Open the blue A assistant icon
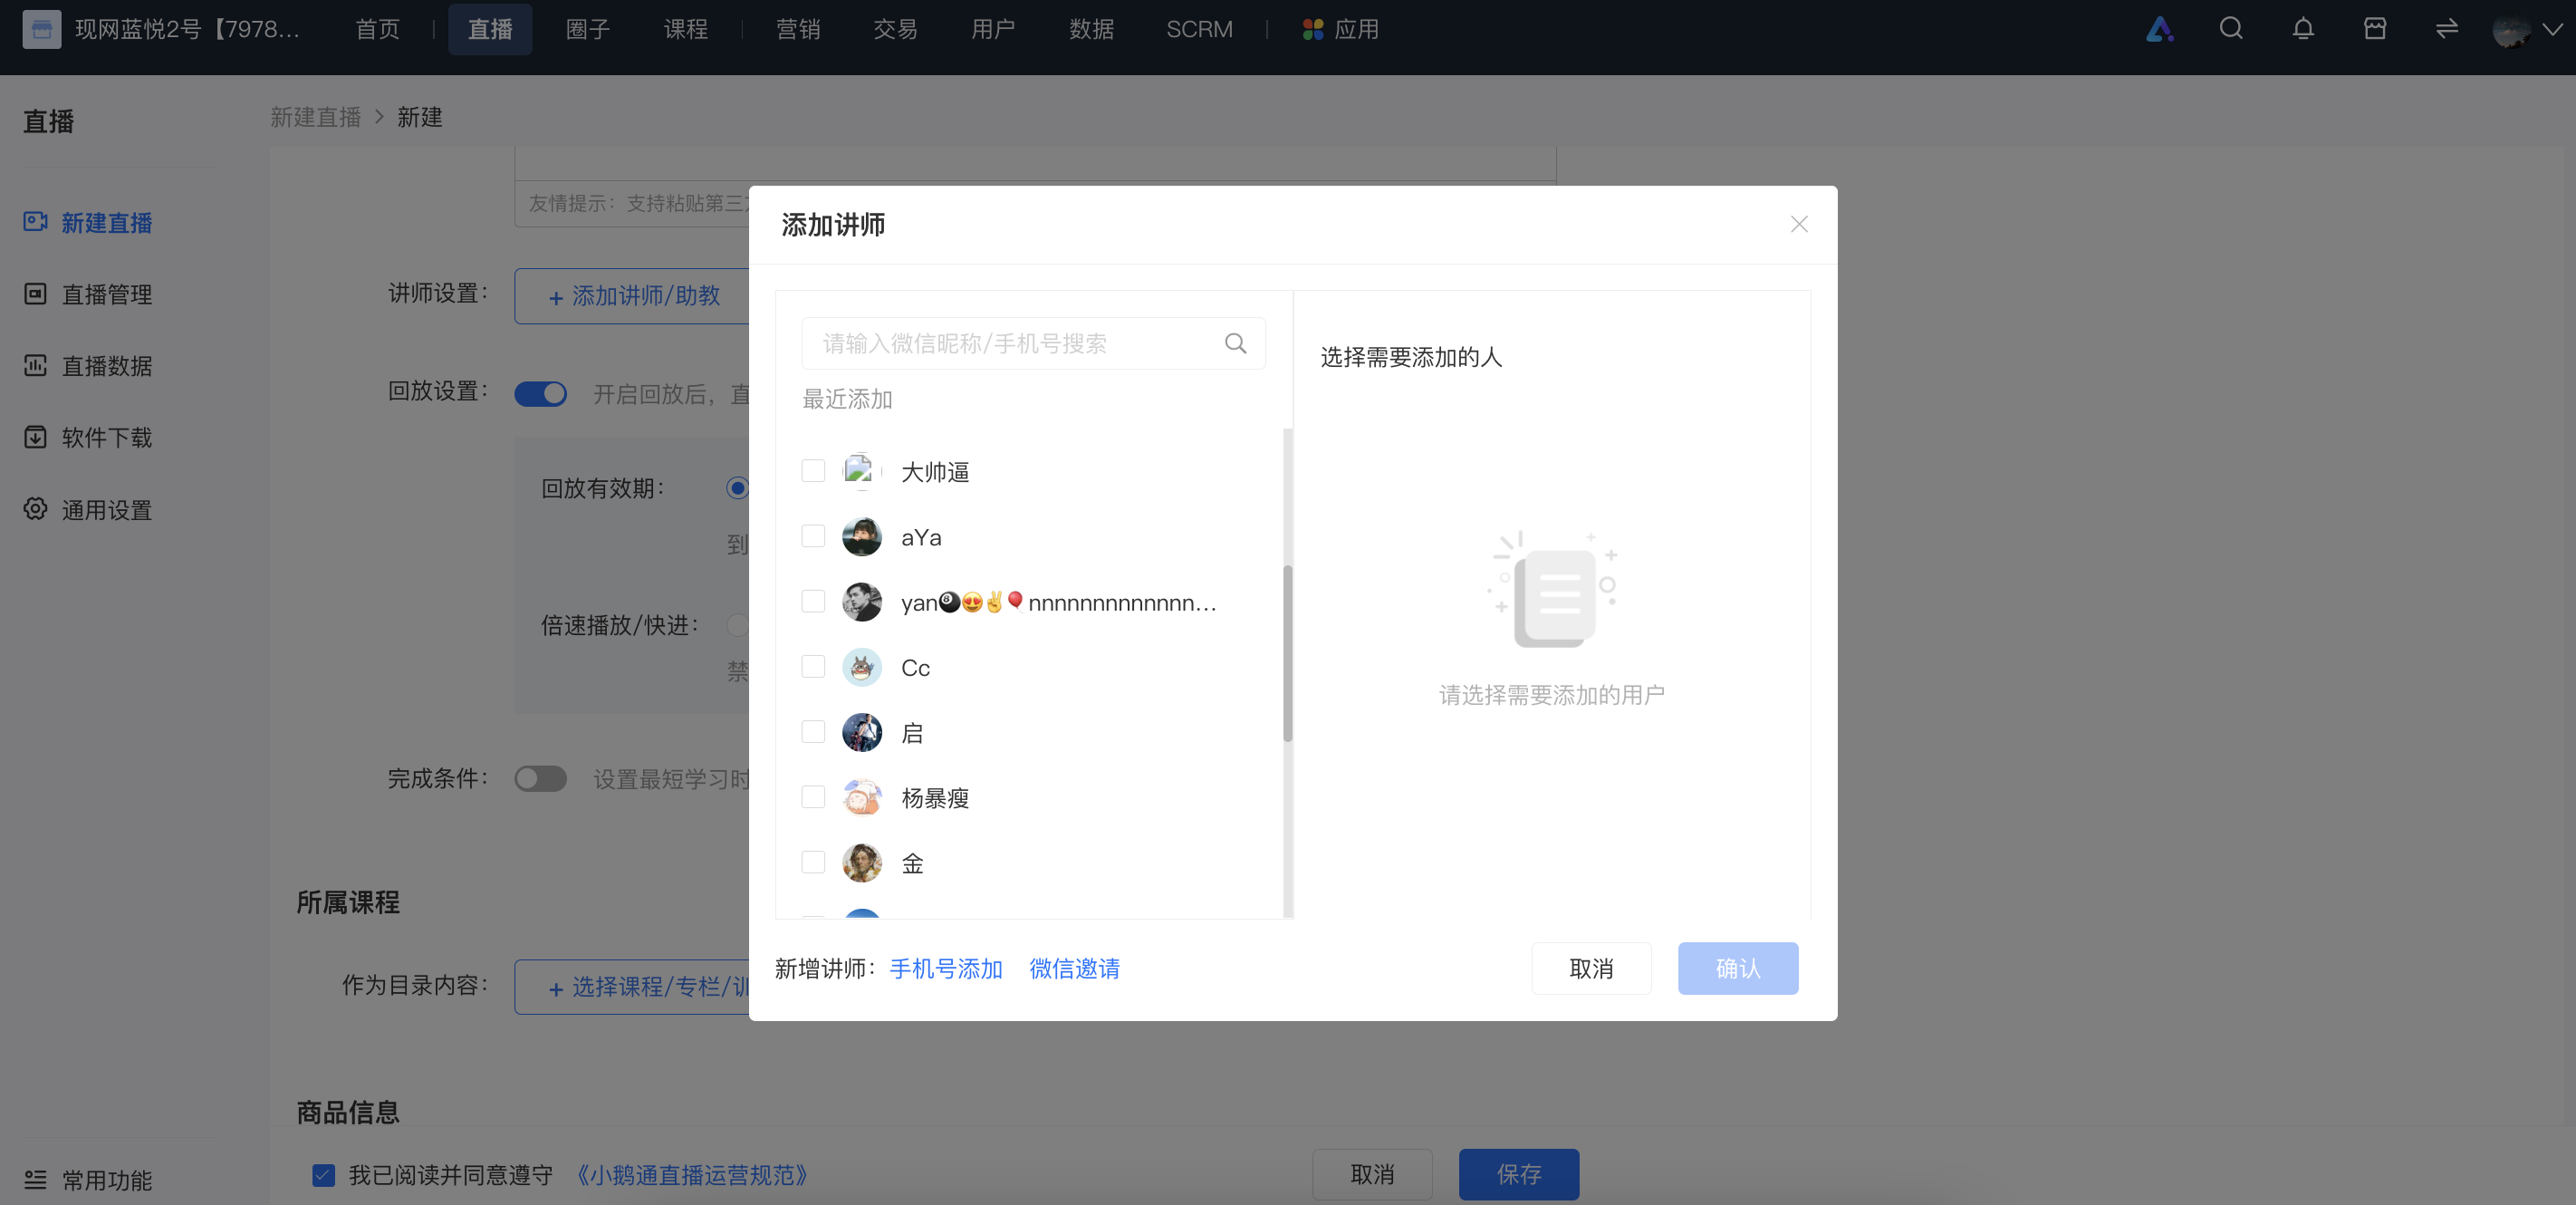Screen dimensions: 2576x1205 pyautogui.click(x=2159, y=29)
